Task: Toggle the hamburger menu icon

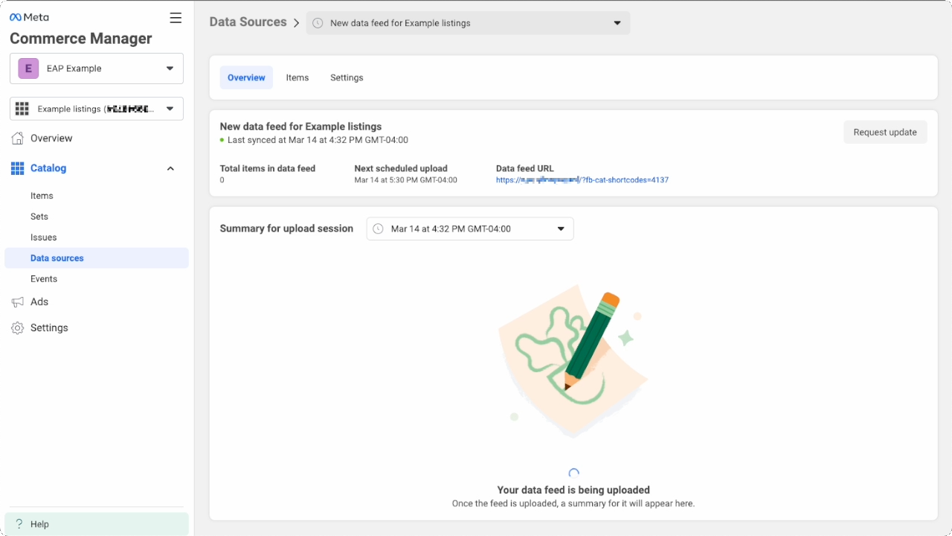Action: [176, 18]
